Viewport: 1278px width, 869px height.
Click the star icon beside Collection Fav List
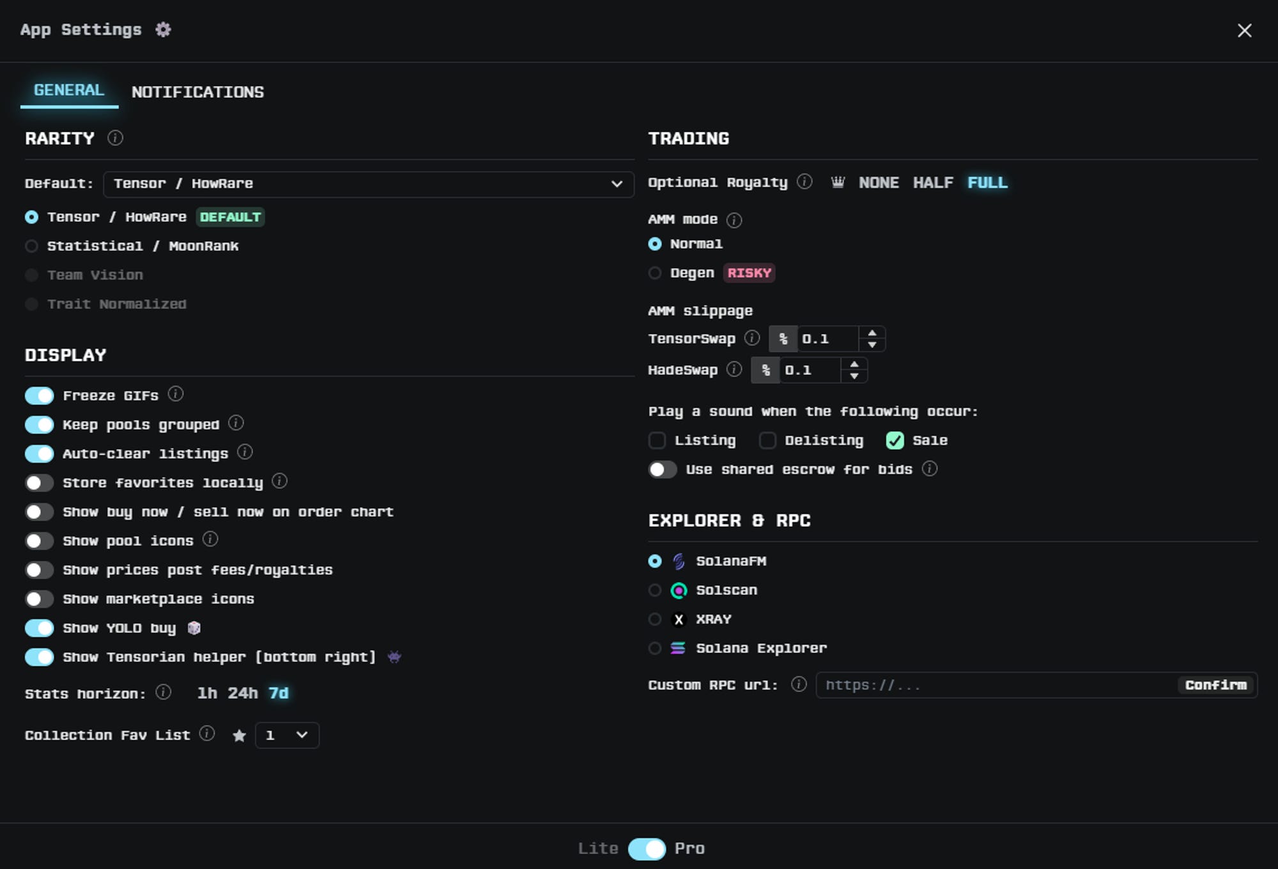pyautogui.click(x=240, y=736)
